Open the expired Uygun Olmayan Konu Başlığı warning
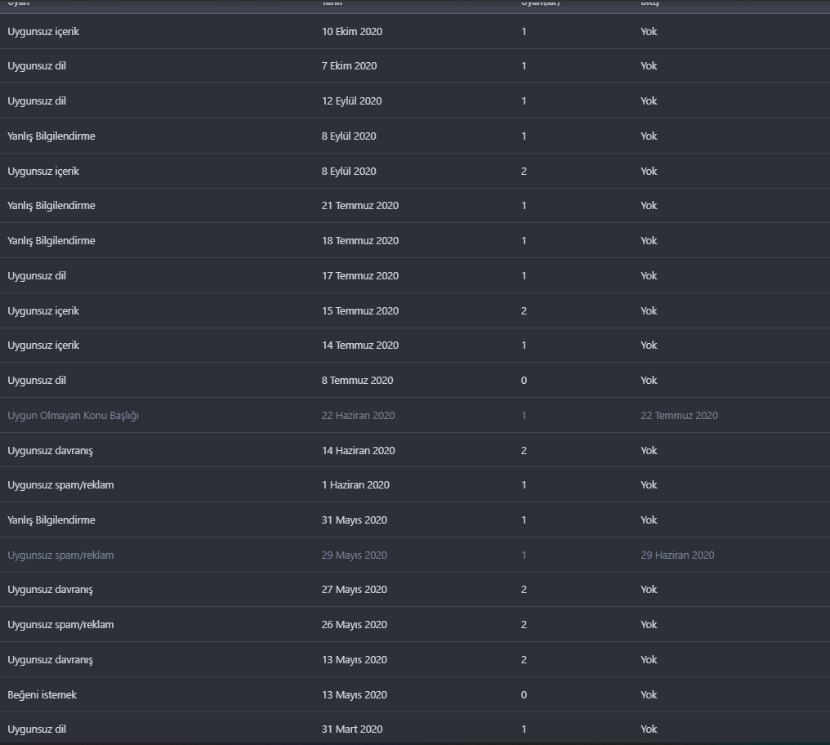 pyautogui.click(x=73, y=416)
